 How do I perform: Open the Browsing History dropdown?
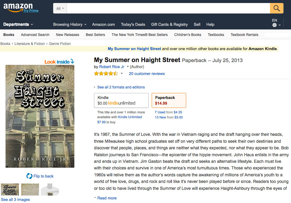(x=70, y=24)
